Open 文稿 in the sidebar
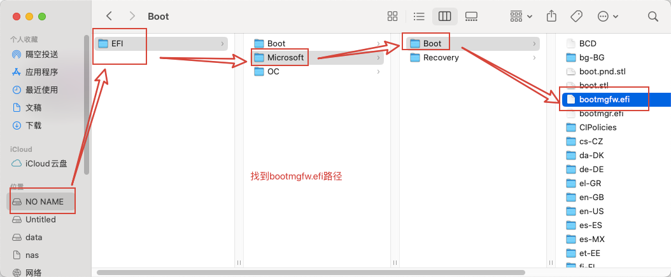 (x=27, y=107)
